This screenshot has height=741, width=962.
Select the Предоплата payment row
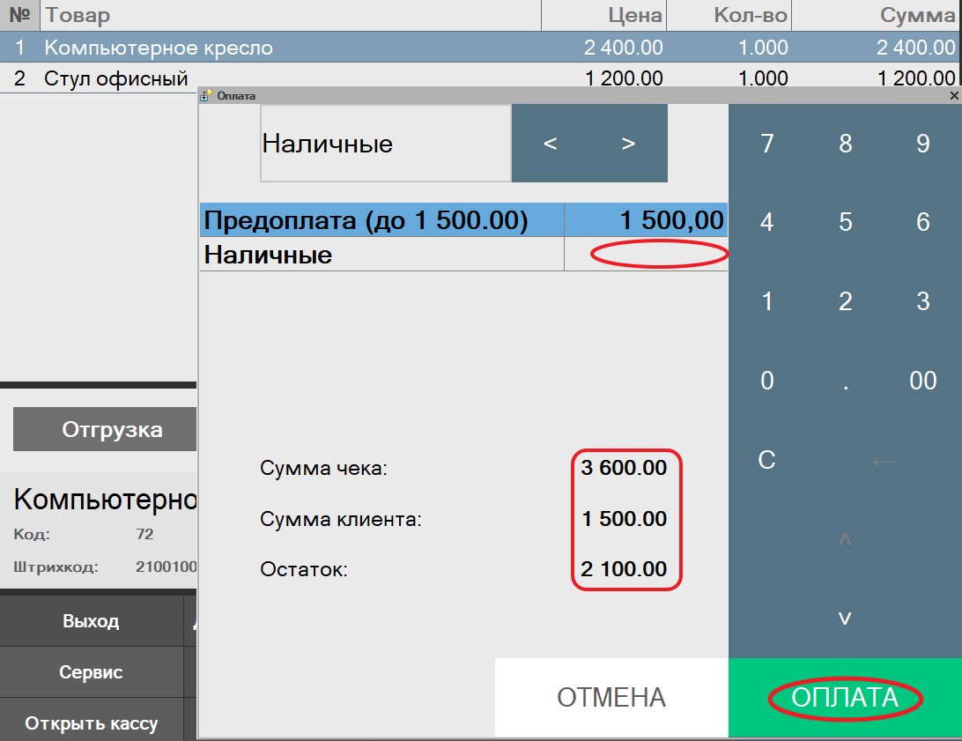coord(381,220)
